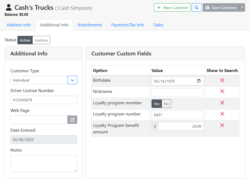Screen dimensions: 250x179
Task: Toggle Show In Search for Loyalty program member
Action: coord(222,103)
